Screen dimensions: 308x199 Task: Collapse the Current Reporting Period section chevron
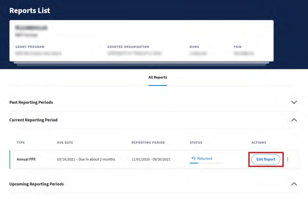tap(294, 120)
